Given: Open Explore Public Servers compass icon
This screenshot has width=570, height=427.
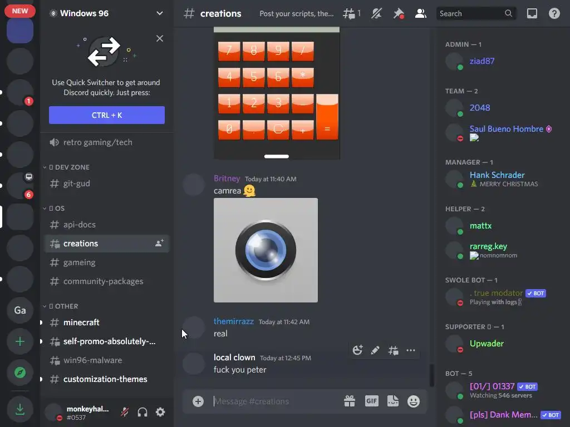Looking at the screenshot, I should click(20, 372).
